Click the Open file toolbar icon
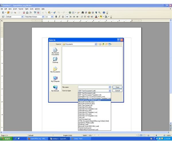172x142 pixels. [8, 13]
